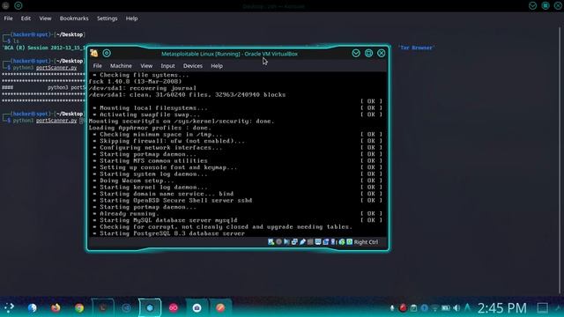564x317 pixels.
Task: Open the Help menu in VirtualBox window
Action: 217,66
